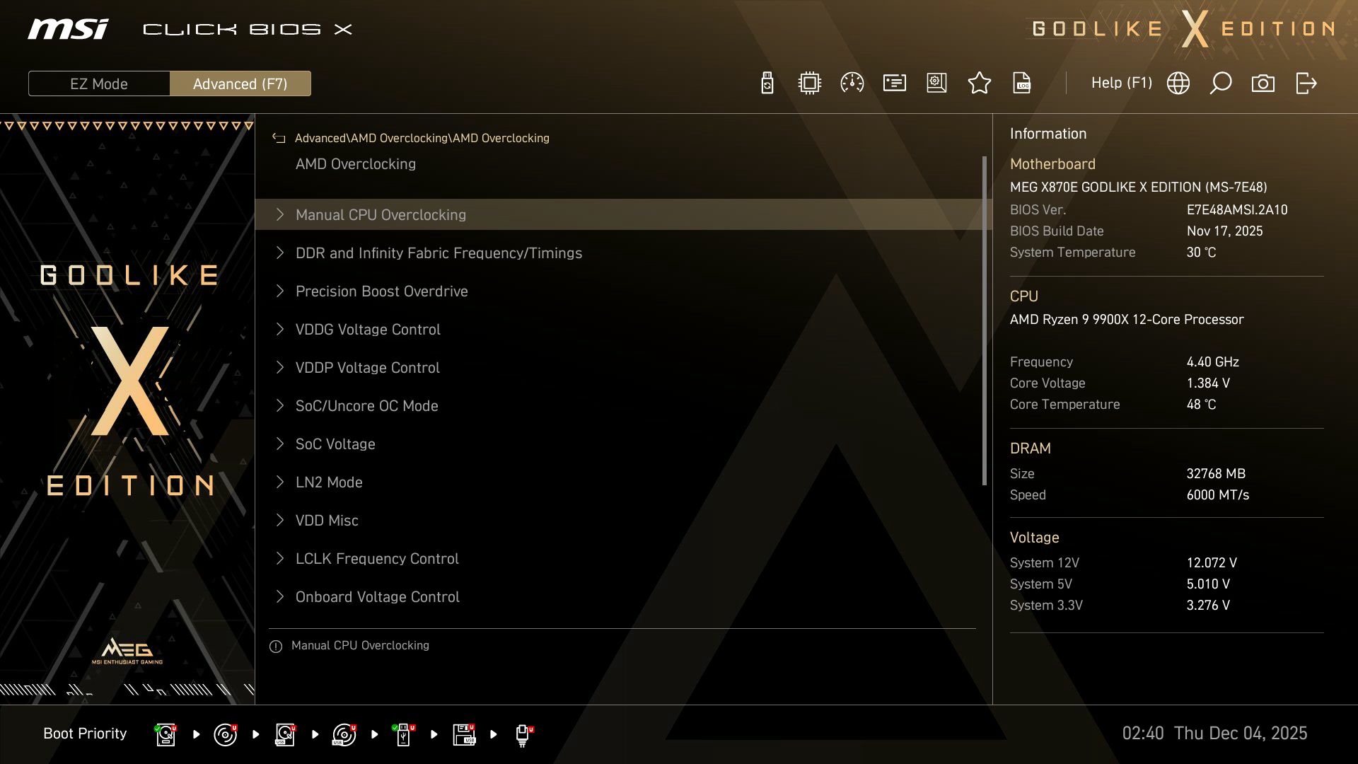Change language via the globe icon
This screenshot has height=764, width=1358.
tap(1178, 83)
